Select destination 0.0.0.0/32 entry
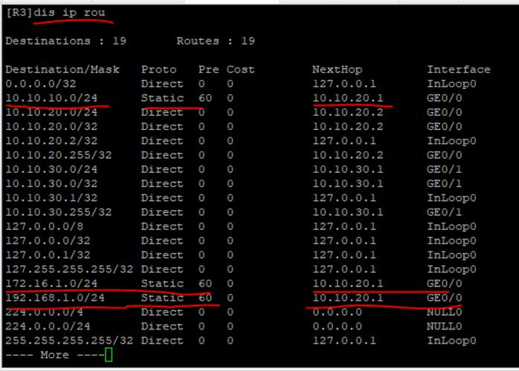Image resolution: width=519 pixels, height=371 pixels. pyautogui.click(x=41, y=84)
